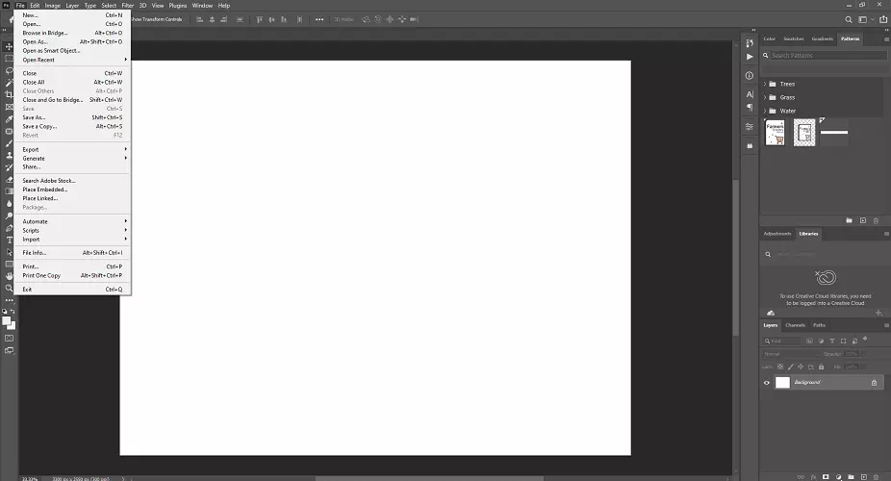Choose File Info... from the File menu
This screenshot has height=481, width=891.
point(73,253)
